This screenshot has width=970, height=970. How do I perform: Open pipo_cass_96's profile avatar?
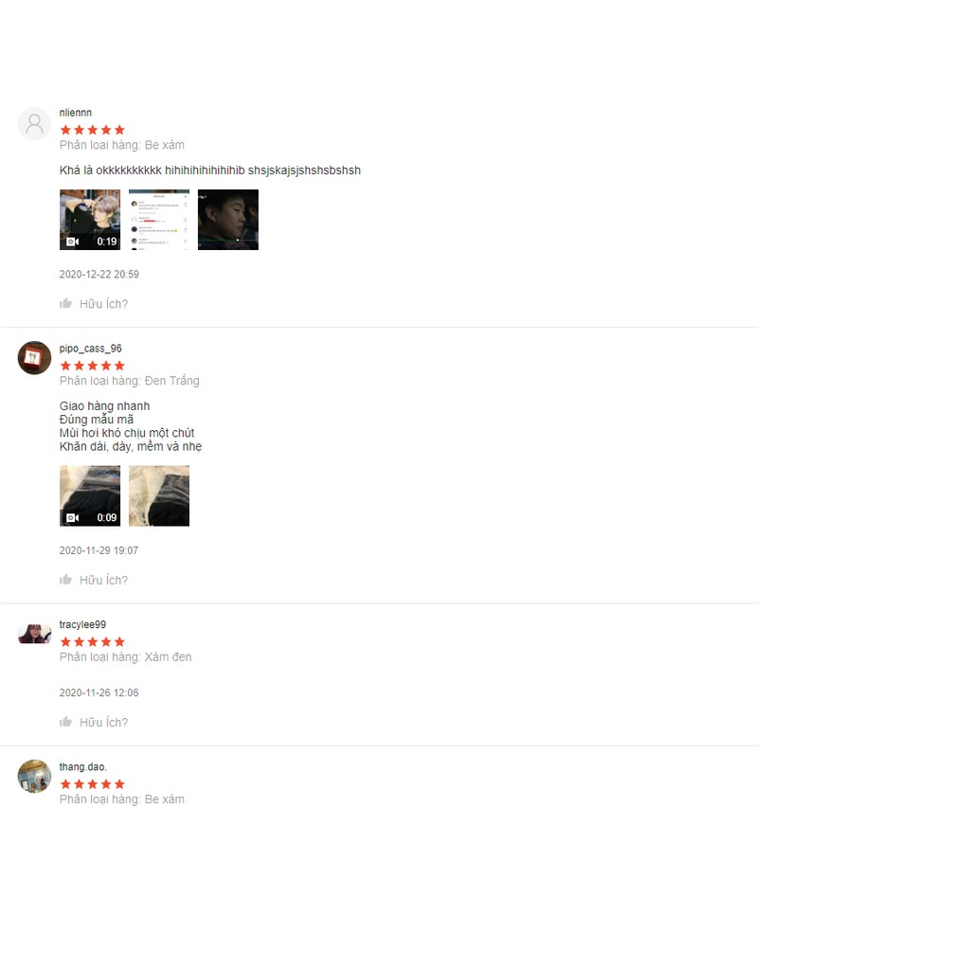click(35, 357)
